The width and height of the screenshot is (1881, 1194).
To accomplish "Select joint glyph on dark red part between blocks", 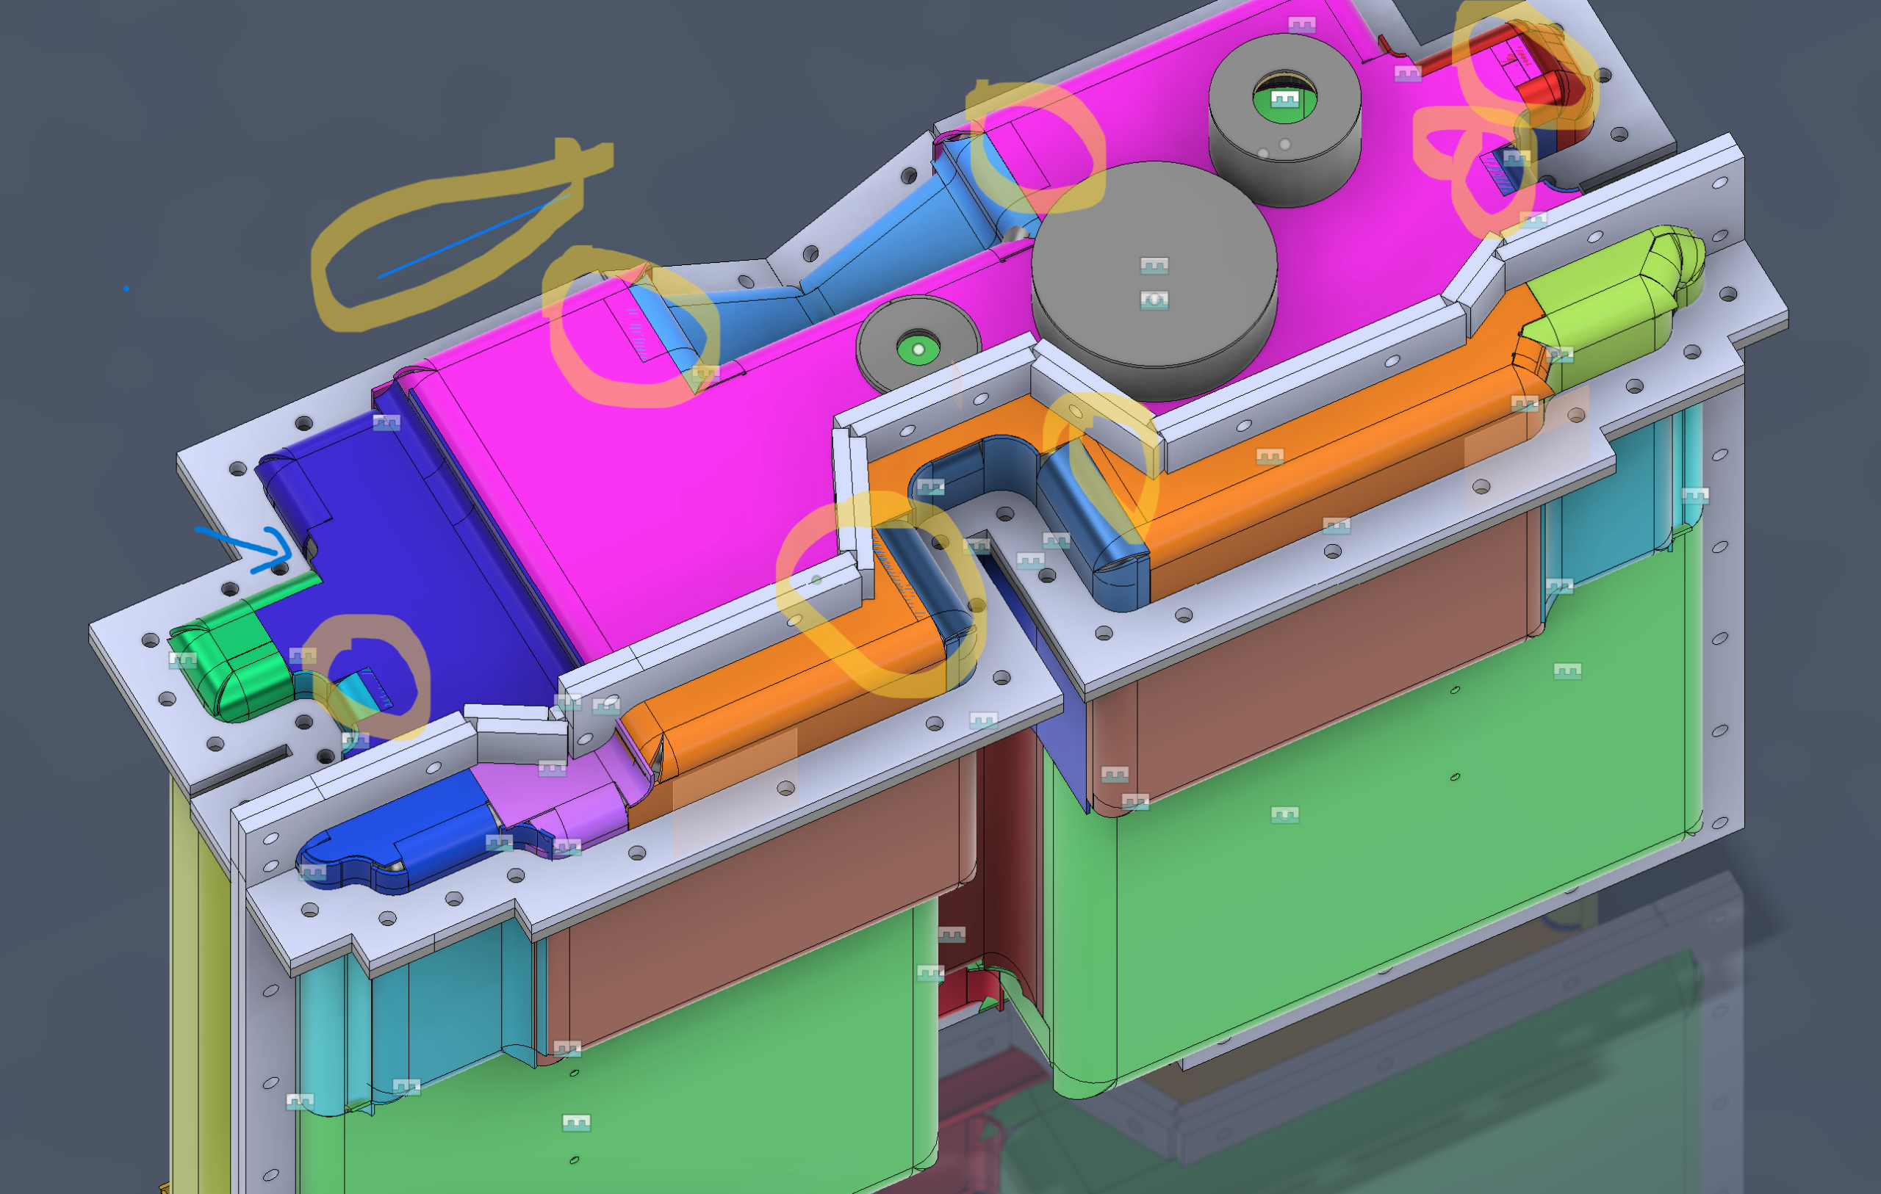I will (x=952, y=935).
